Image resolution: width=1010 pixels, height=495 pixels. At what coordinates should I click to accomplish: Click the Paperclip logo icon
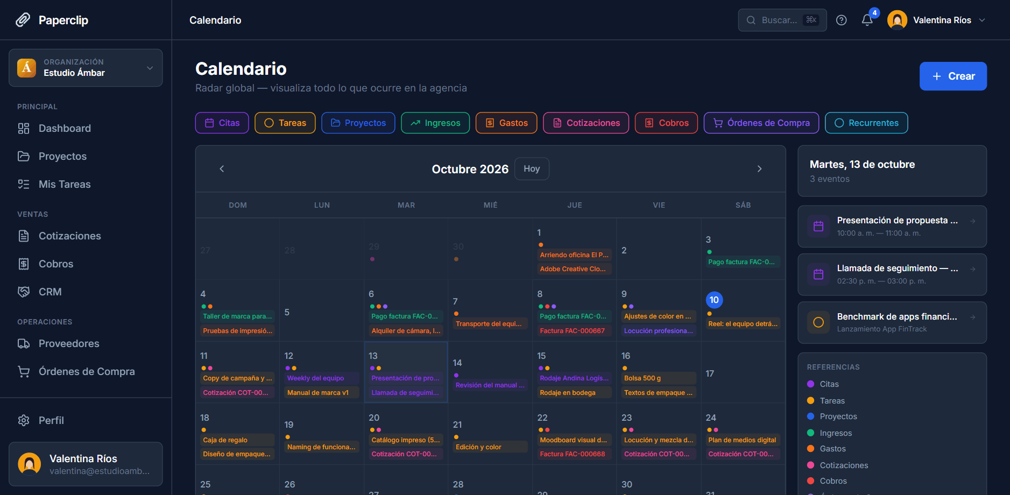point(23,20)
